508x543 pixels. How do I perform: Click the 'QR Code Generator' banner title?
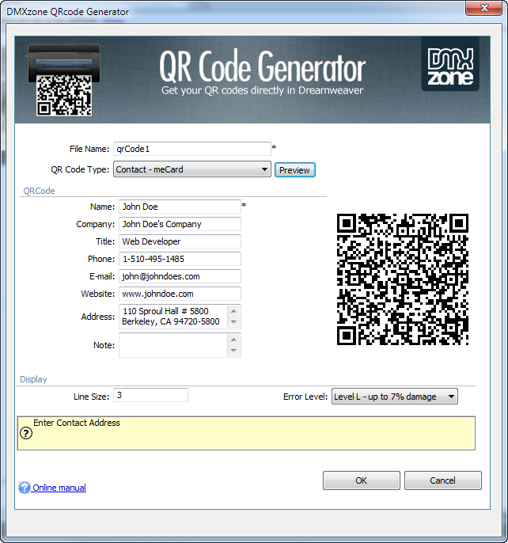(x=262, y=66)
